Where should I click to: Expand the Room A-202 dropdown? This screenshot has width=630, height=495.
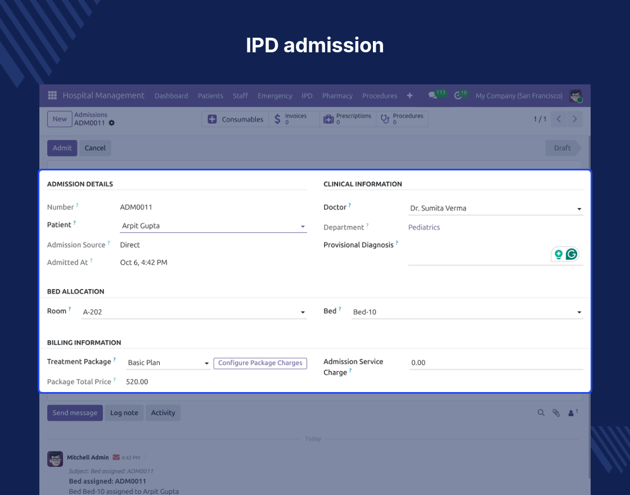click(x=303, y=312)
